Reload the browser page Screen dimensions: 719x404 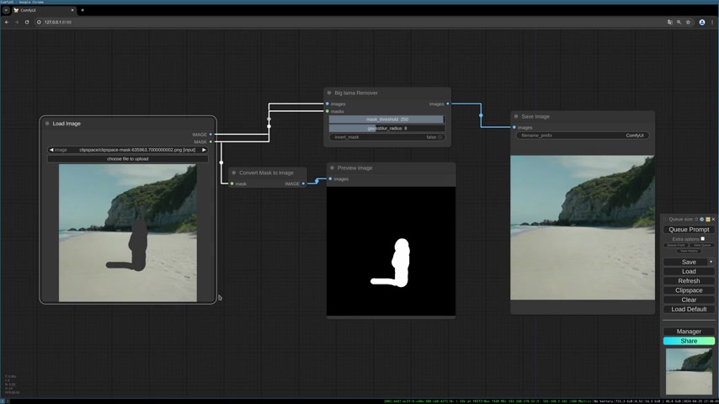(x=27, y=22)
